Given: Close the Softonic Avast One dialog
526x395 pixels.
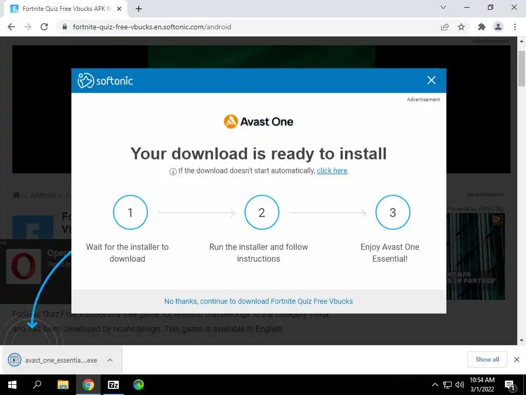Looking at the screenshot, I should [431, 80].
